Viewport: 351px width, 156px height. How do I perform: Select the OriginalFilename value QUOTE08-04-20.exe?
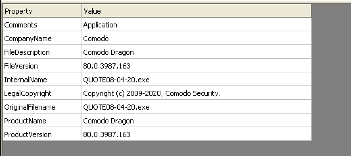click(x=116, y=107)
